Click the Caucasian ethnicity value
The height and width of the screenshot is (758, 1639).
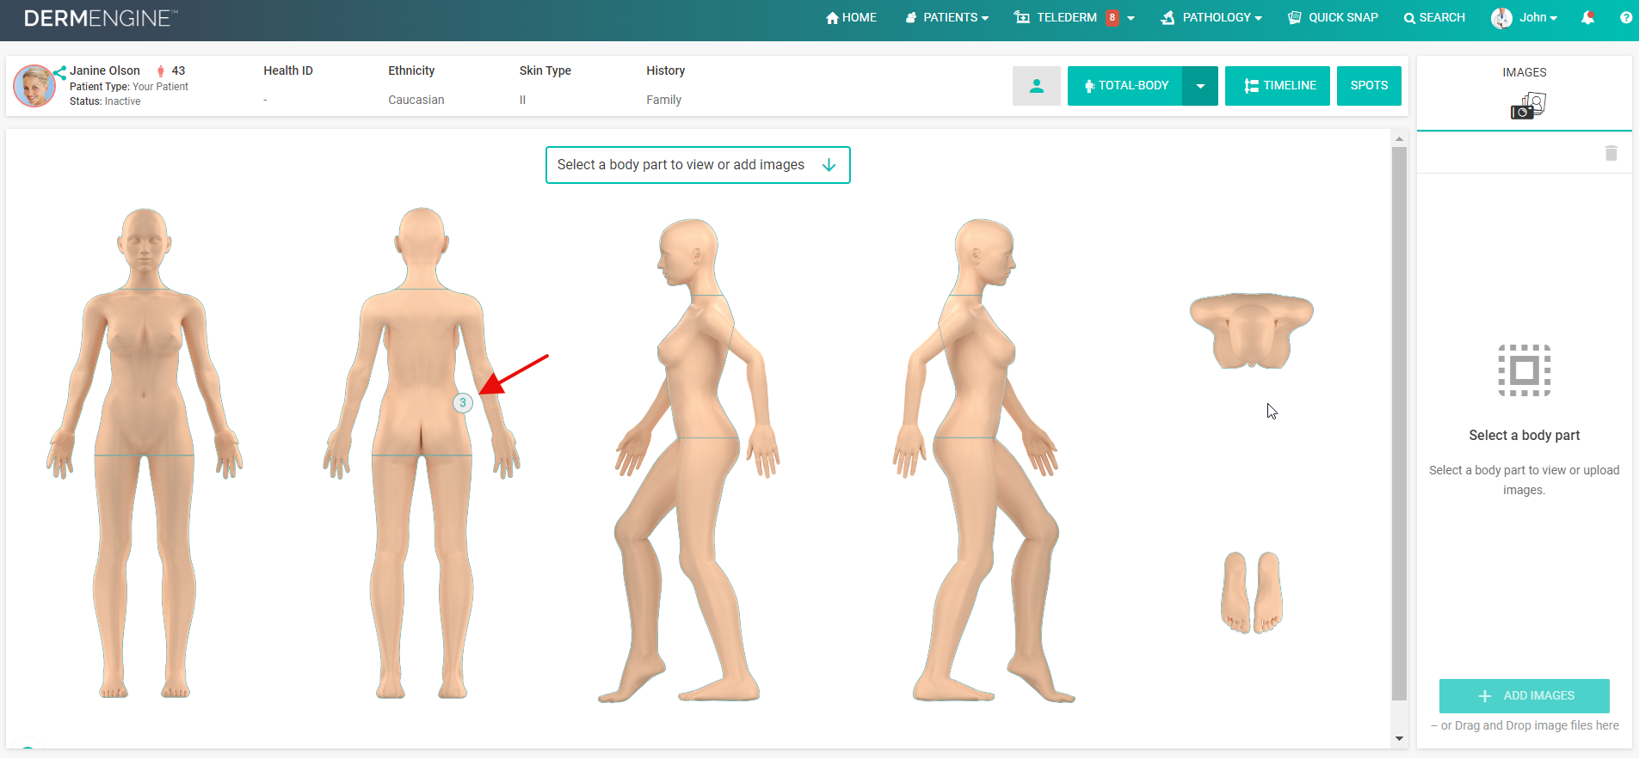tap(416, 100)
